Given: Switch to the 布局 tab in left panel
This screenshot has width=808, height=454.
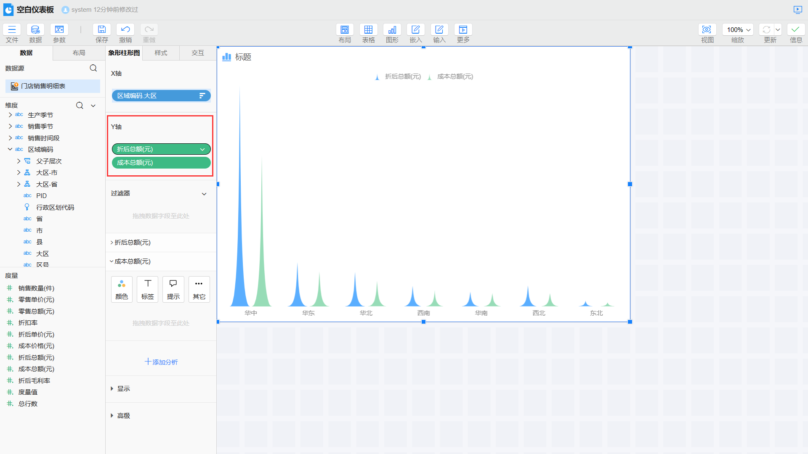Looking at the screenshot, I should (79, 53).
